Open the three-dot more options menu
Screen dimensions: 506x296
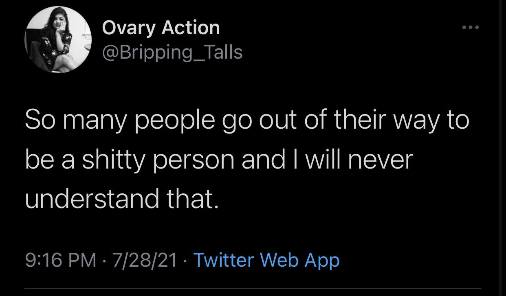tap(471, 28)
